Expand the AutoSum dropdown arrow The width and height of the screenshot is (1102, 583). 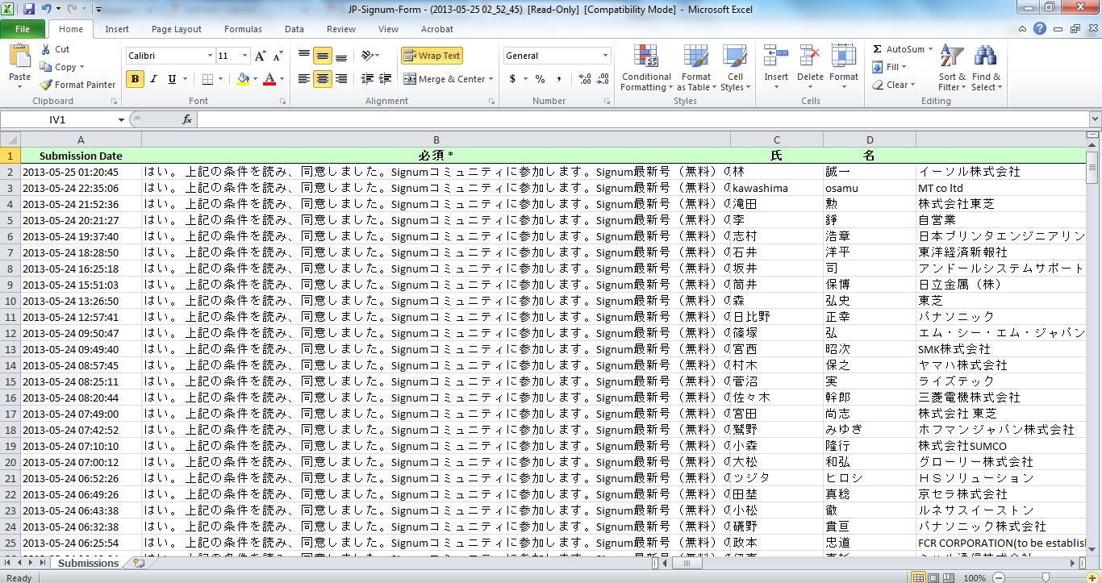point(931,49)
